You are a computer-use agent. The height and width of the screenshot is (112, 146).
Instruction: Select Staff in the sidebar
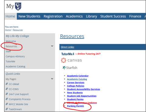pos(8,51)
